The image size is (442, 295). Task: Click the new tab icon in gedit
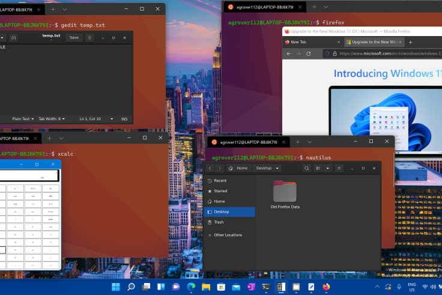(x=13, y=38)
